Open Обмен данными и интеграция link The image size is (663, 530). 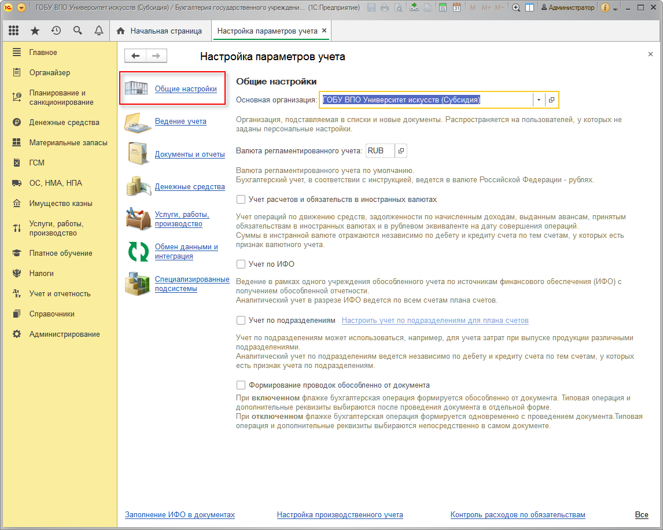pyautogui.click(x=186, y=252)
